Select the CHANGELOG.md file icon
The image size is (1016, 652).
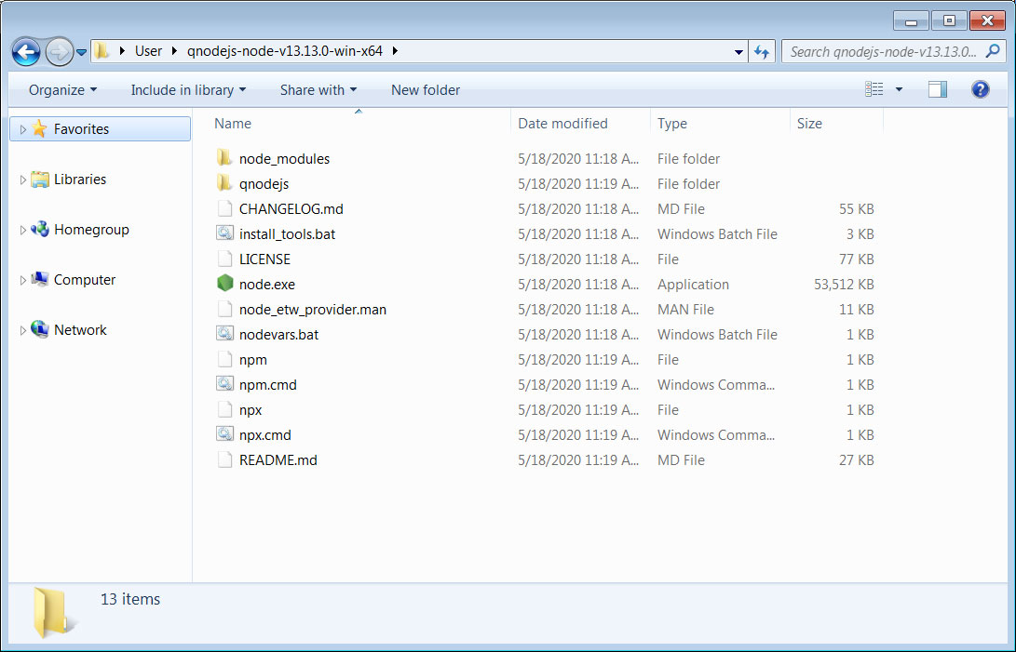[224, 208]
